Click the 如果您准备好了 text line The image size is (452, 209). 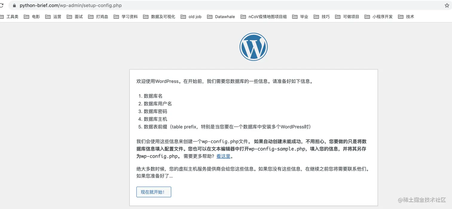pyautogui.click(x=155, y=176)
